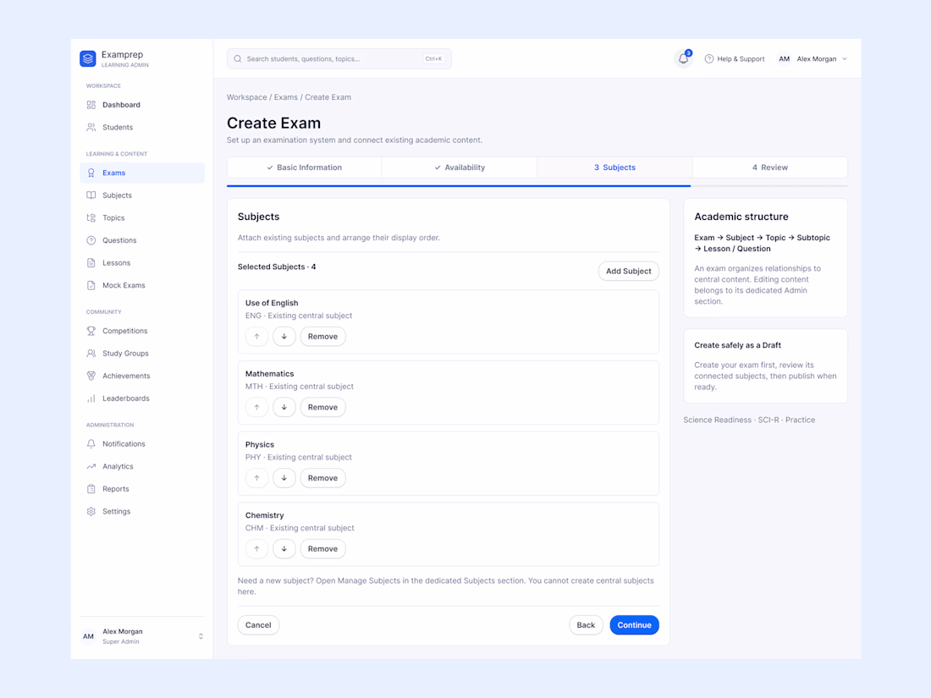This screenshot has width=931, height=698.
Task: Click the search magnifier icon
Action: [x=238, y=58]
